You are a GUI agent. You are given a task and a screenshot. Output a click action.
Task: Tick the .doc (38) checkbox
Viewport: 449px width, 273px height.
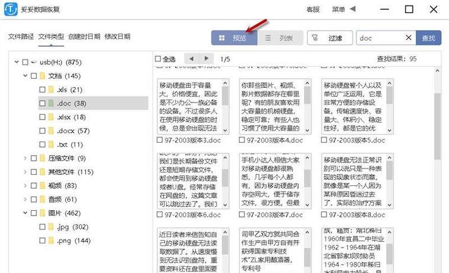[x=43, y=103]
